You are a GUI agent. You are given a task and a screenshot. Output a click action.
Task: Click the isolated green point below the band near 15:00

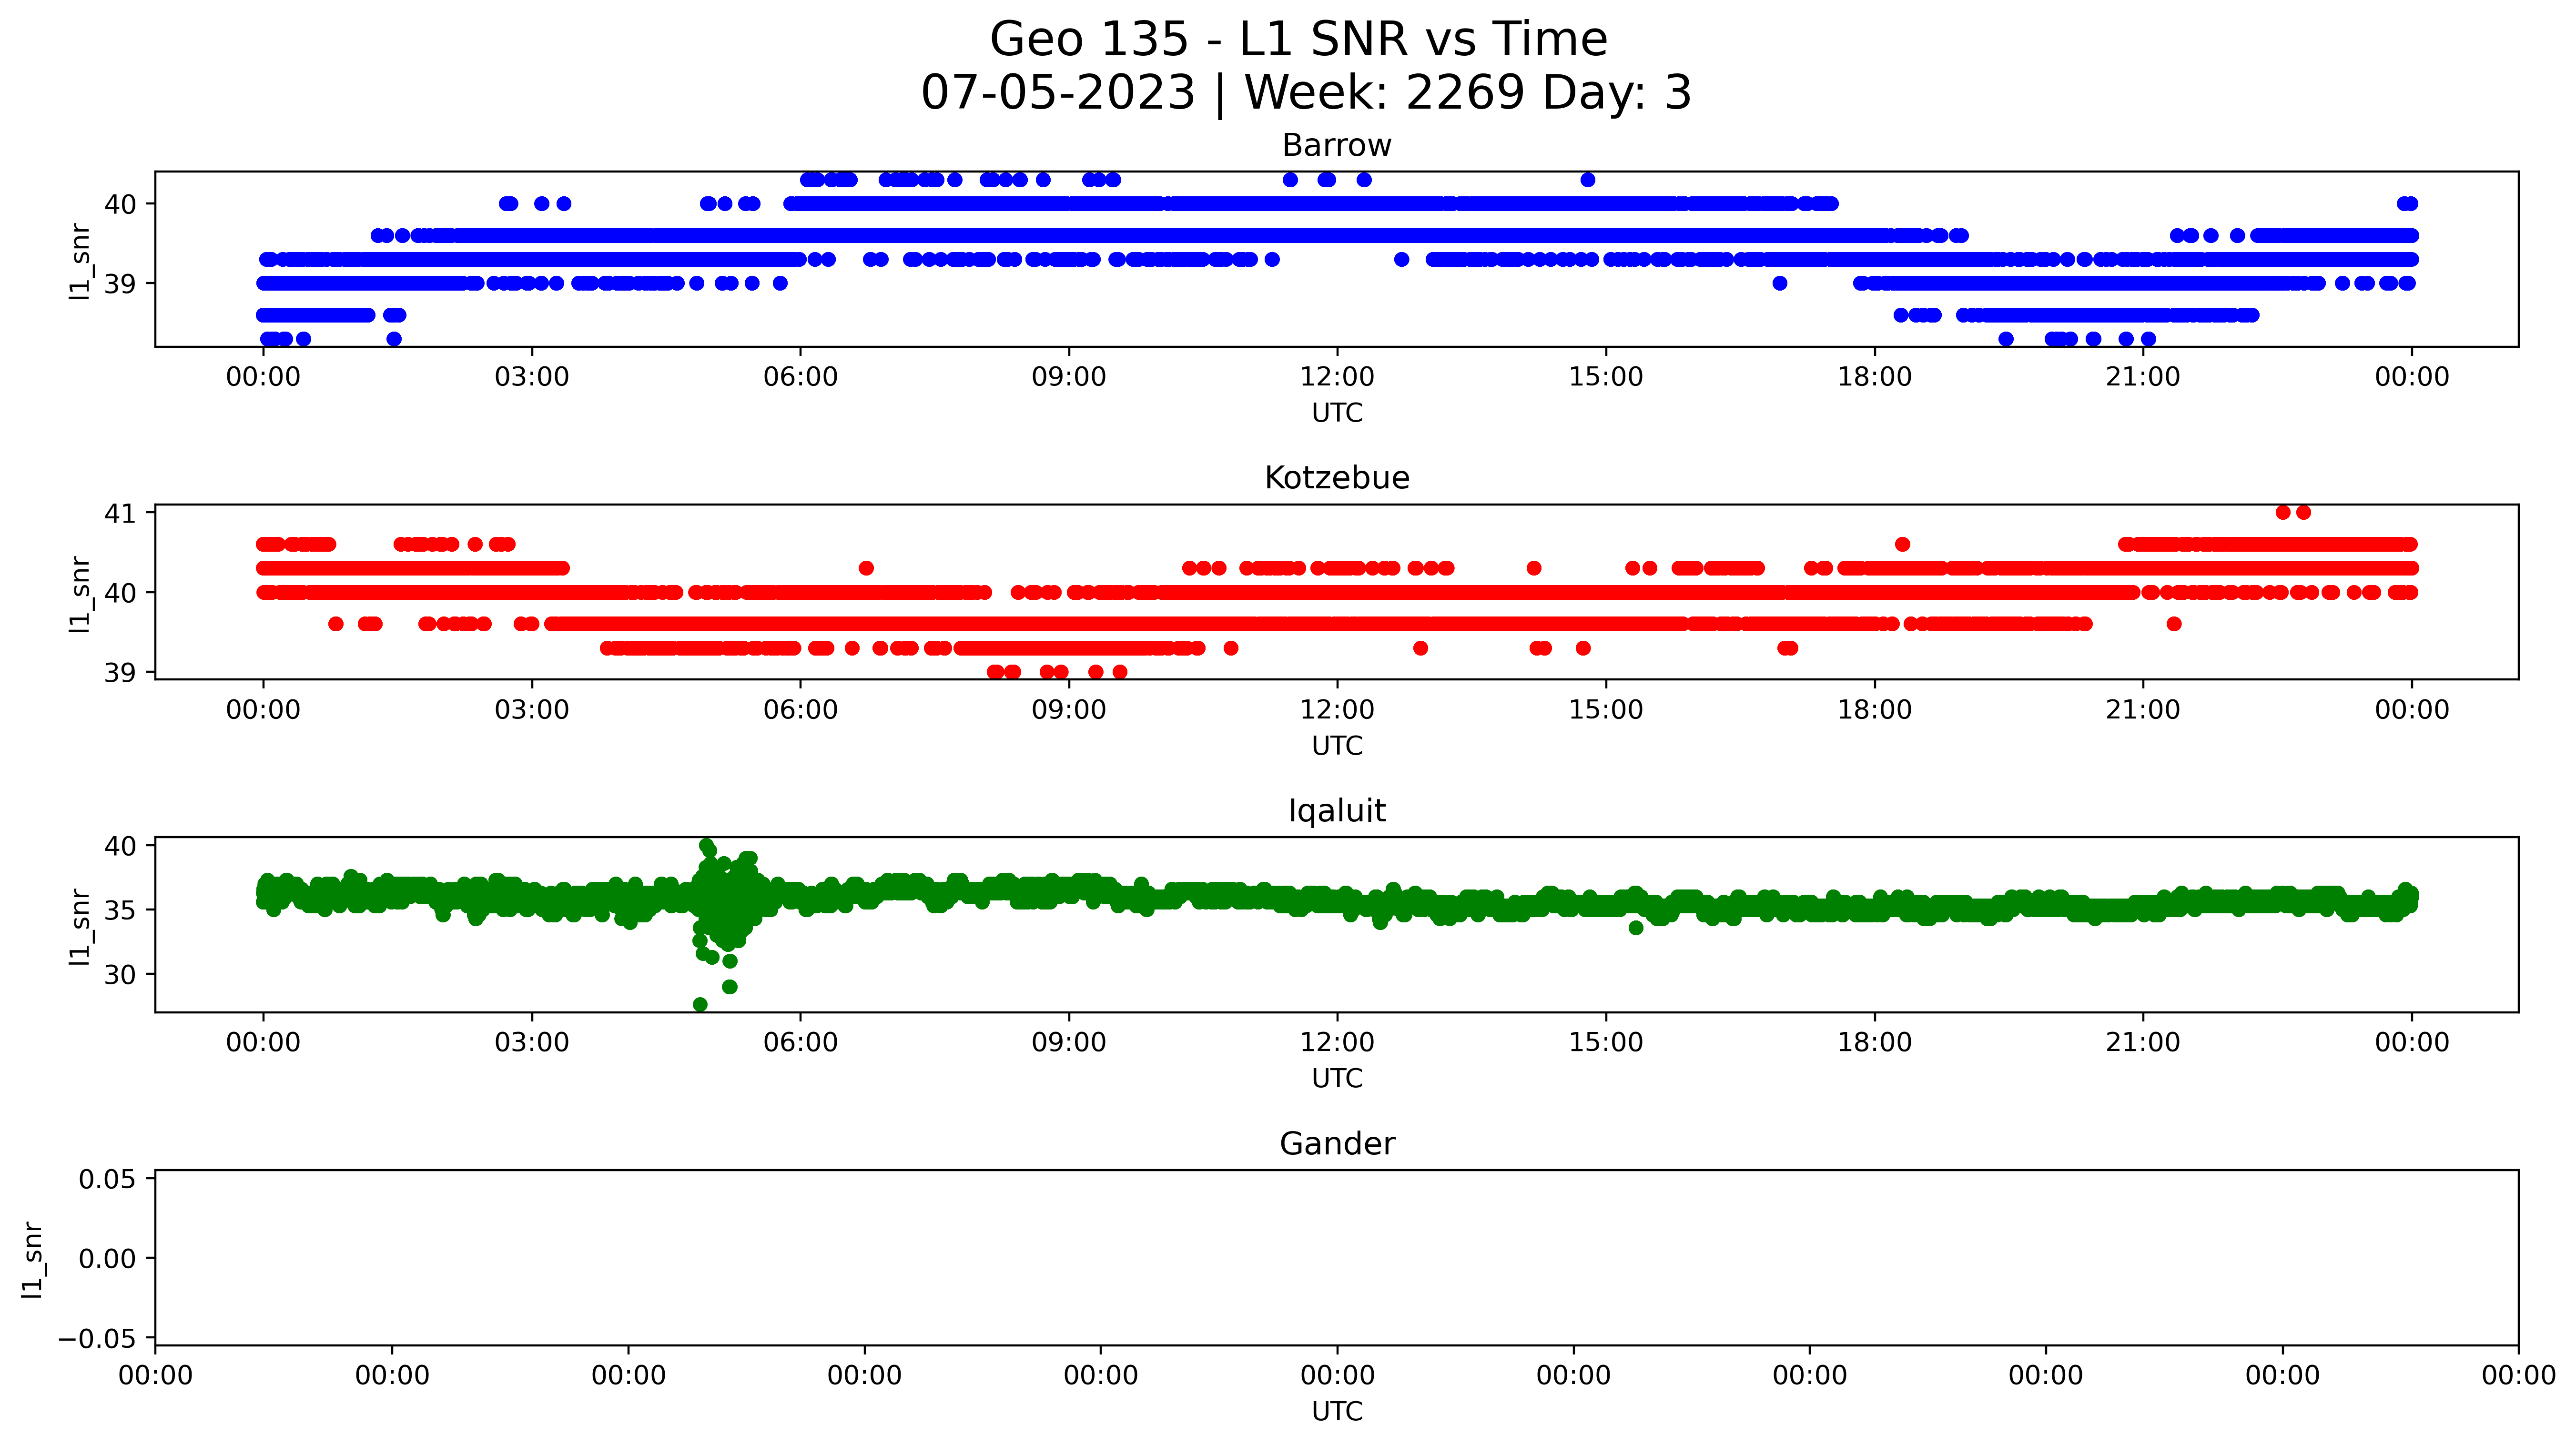tap(1636, 928)
